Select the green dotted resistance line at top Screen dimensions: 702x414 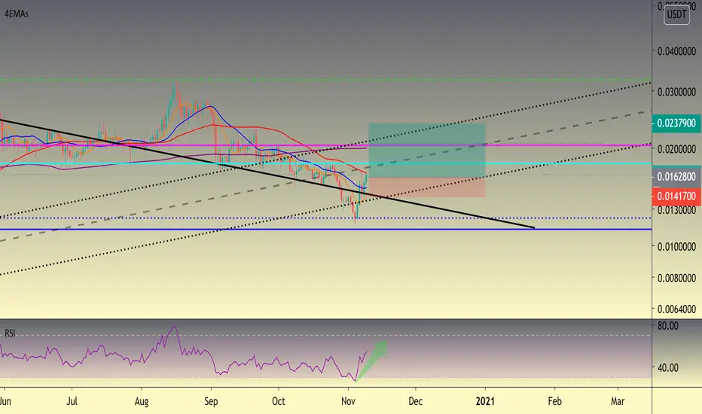pos(326,80)
